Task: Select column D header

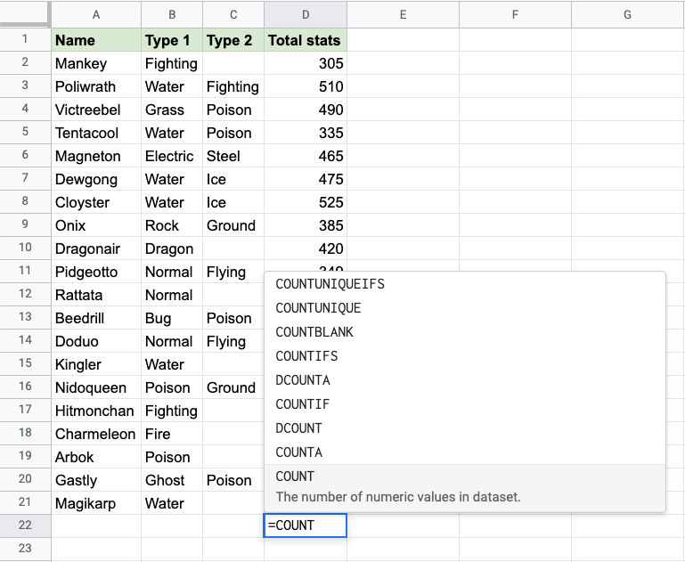Action: 306,14
